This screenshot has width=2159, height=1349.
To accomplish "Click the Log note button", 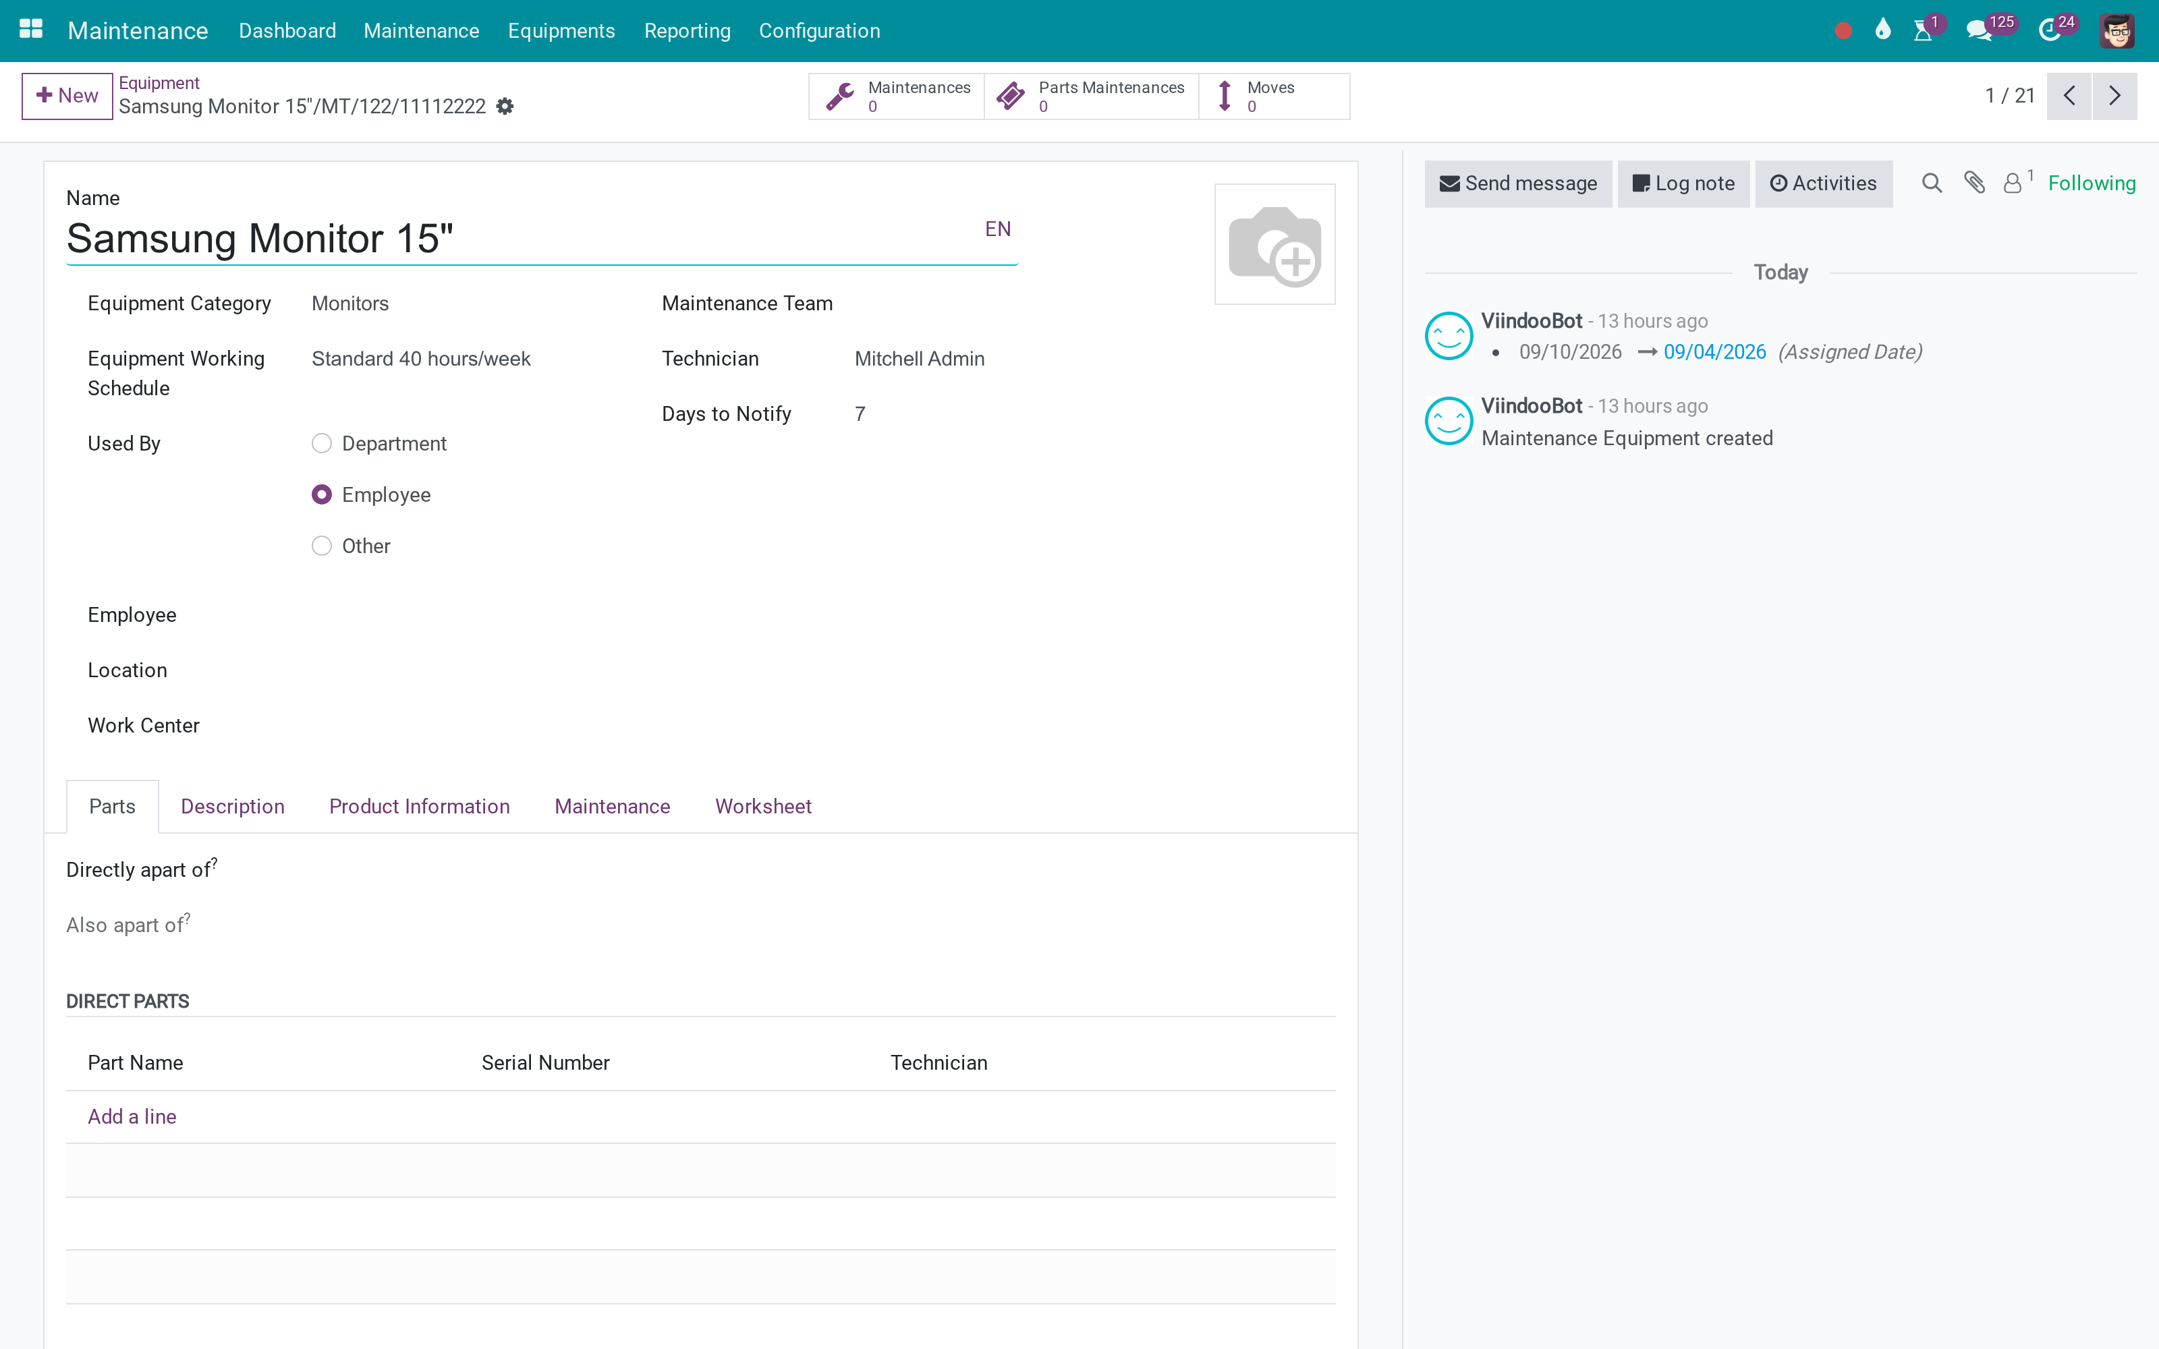I will click(x=1683, y=183).
